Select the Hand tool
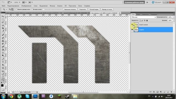 [3, 77]
